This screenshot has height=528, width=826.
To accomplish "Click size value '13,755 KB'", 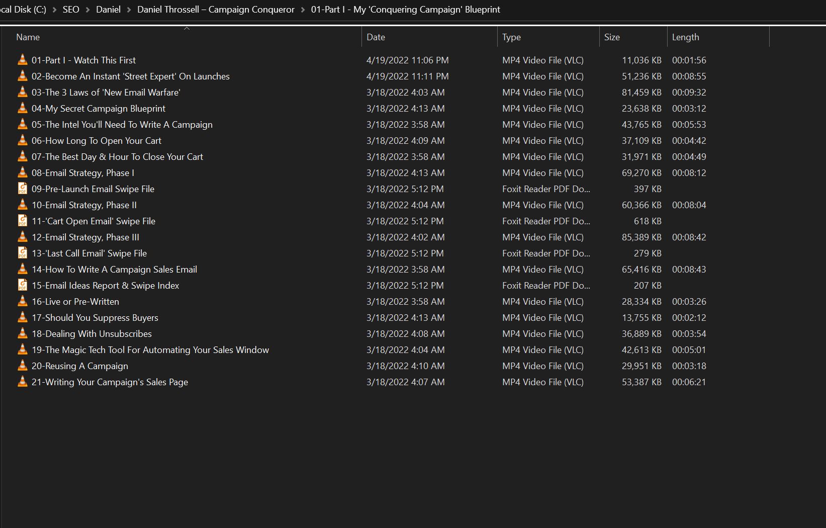I will (641, 317).
